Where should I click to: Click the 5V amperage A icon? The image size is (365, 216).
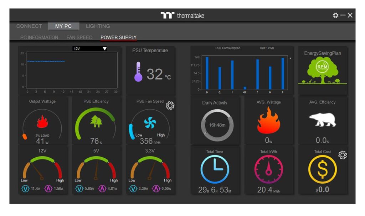[102, 189]
